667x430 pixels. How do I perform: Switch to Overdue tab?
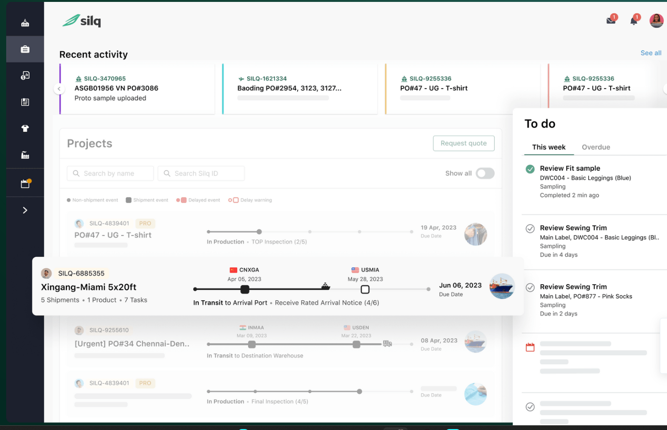[x=596, y=147]
